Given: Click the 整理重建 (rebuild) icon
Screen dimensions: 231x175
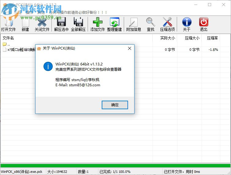Looking at the screenshot, I should (115, 22).
